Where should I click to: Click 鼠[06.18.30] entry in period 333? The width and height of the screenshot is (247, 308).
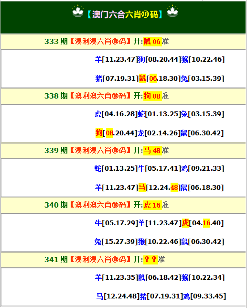pyautogui.click(x=160, y=78)
